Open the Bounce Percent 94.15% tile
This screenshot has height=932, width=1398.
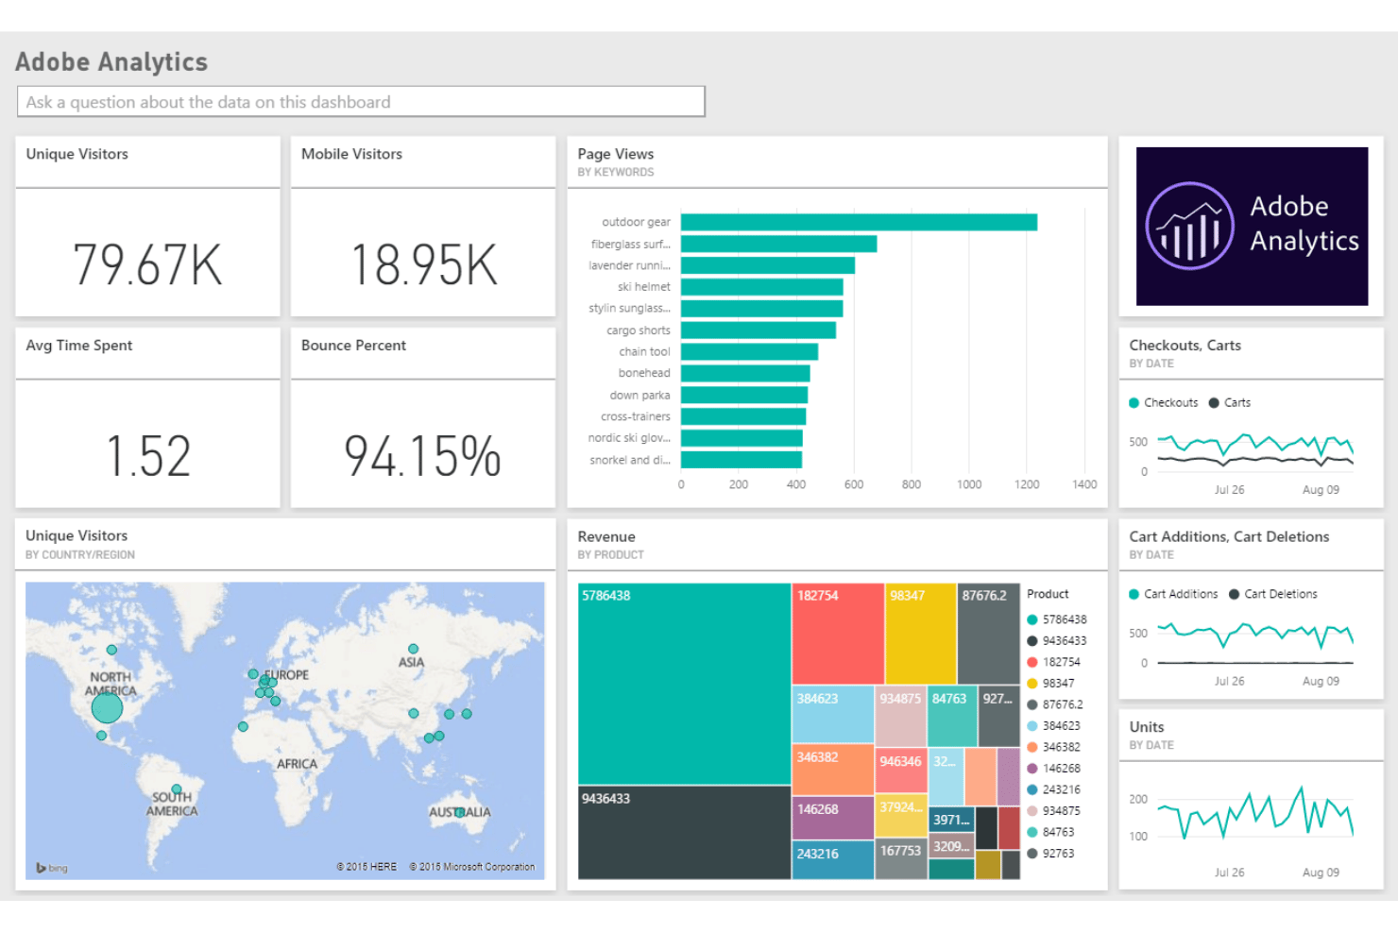[423, 418]
